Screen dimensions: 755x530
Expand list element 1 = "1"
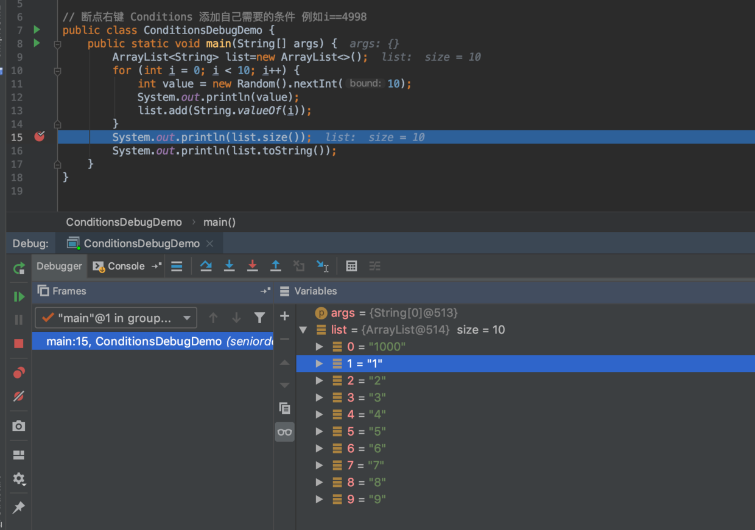click(x=319, y=364)
